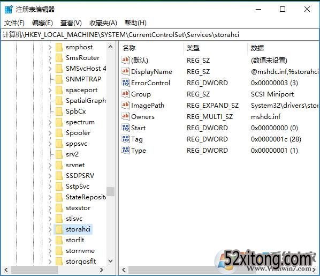
Task: Click tree pane scroll down arrow
Action: pos(110,261)
